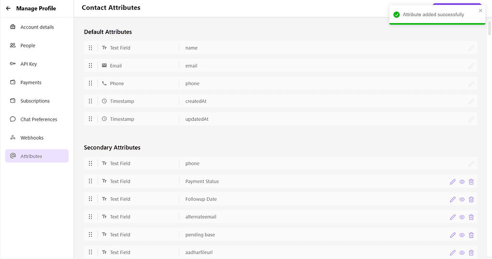Edit the pending base attribute
The width and height of the screenshot is (492, 259).
(452, 235)
